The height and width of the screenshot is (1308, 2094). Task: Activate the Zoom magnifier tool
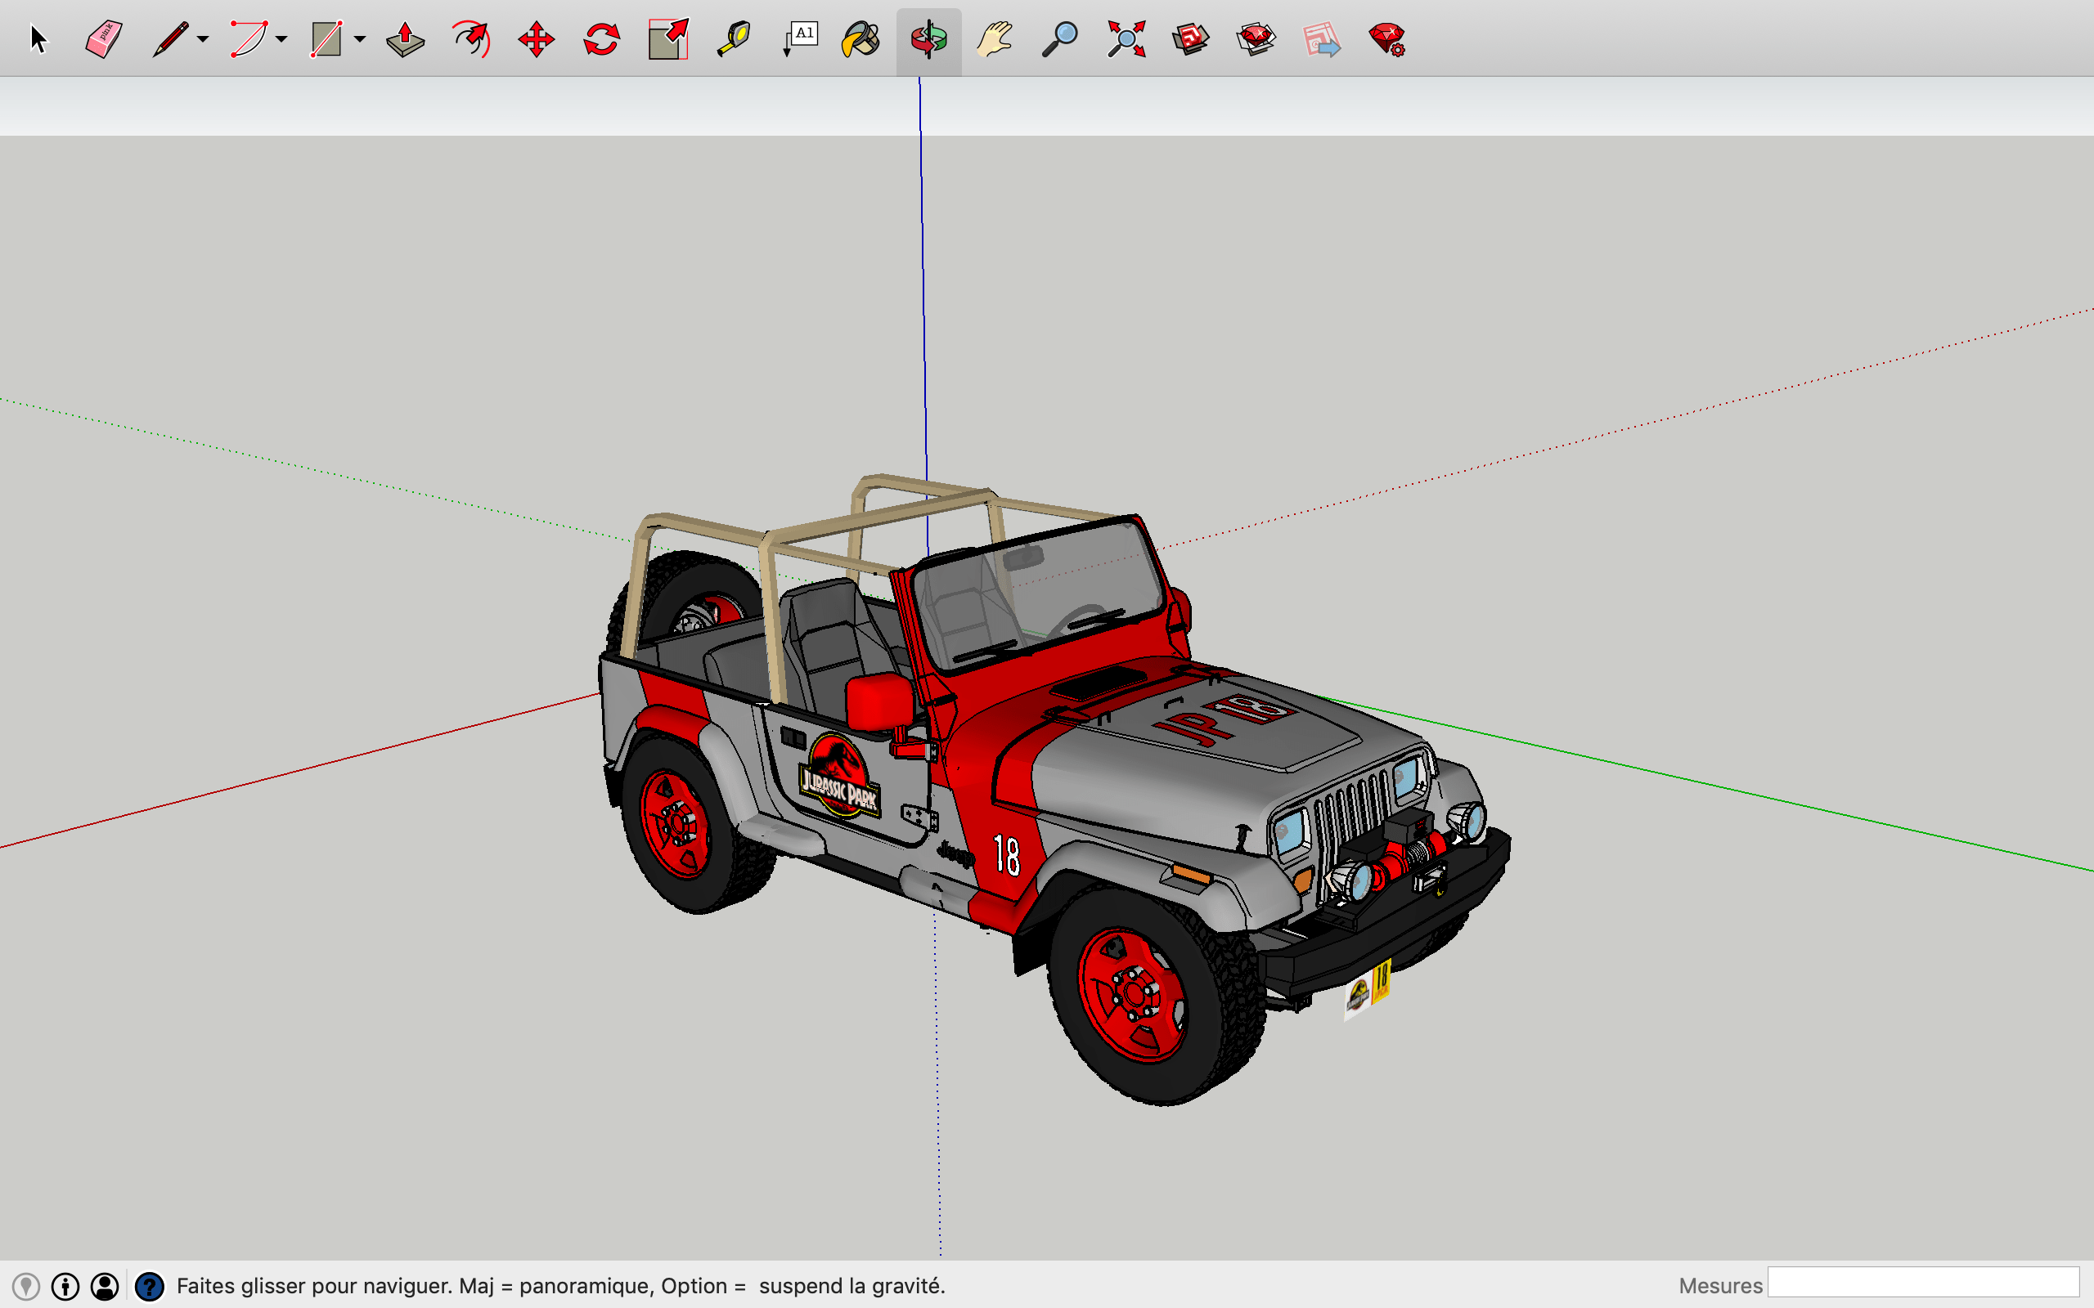pos(1059,40)
